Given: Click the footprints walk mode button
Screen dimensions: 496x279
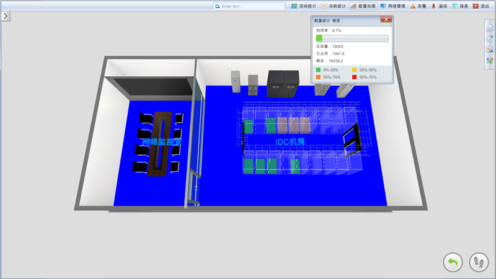Looking at the screenshot, I should pyautogui.click(x=479, y=262).
